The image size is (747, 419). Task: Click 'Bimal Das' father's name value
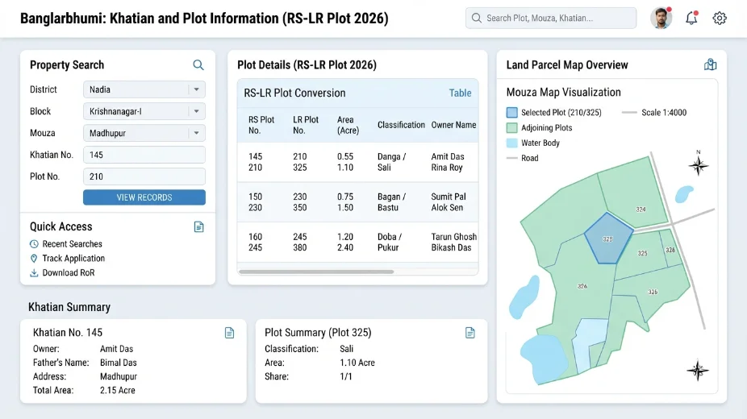click(118, 363)
